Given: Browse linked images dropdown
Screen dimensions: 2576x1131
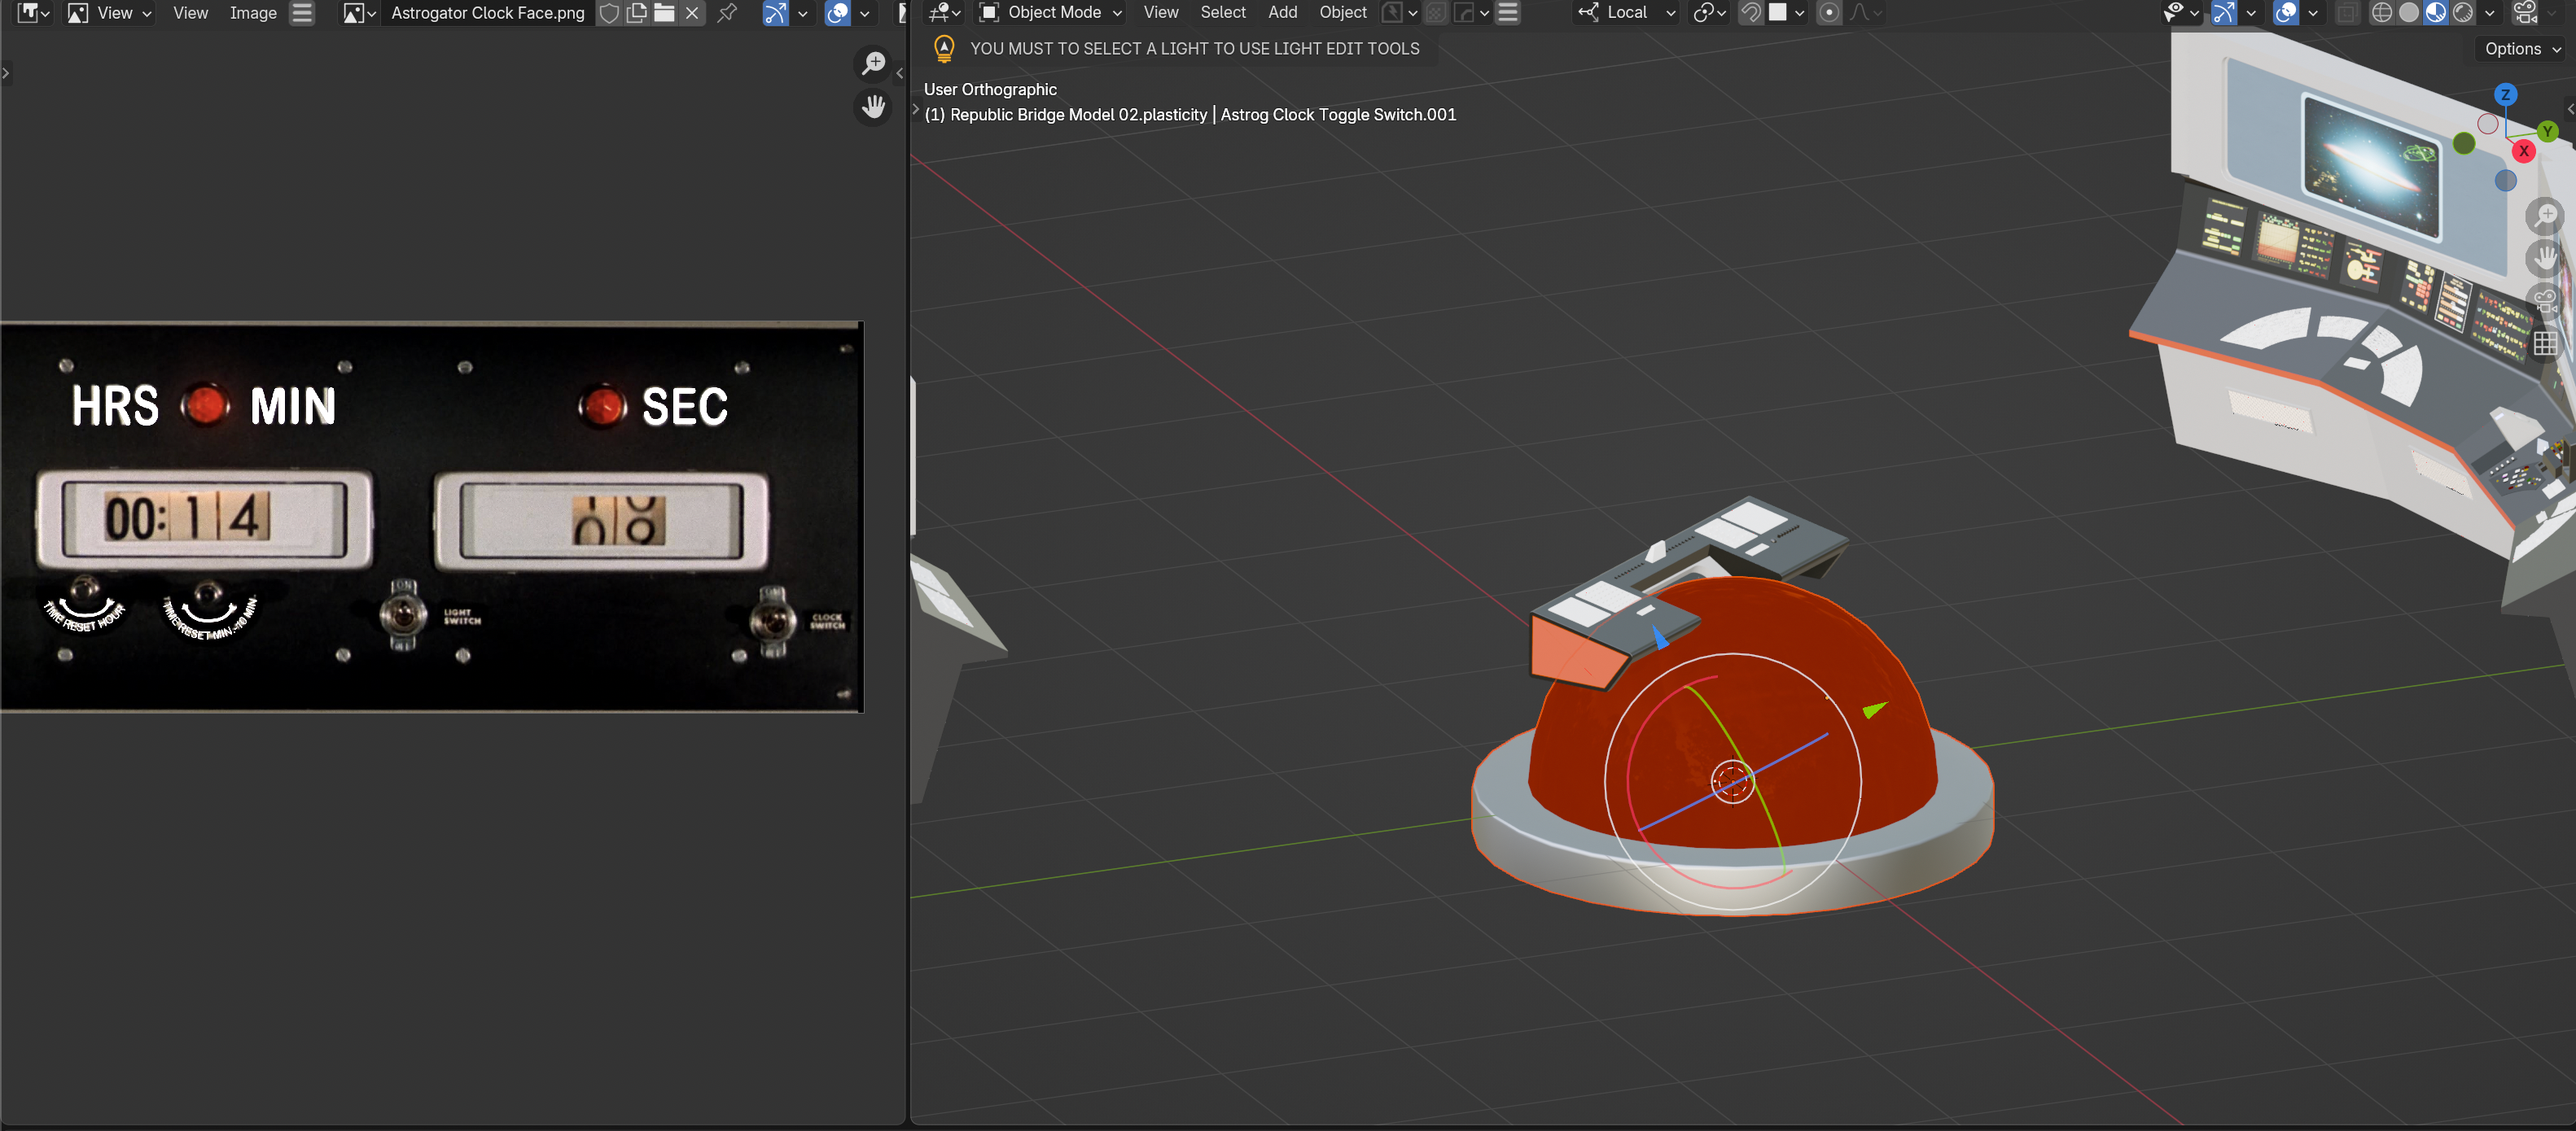Looking at the screenshot, I should (x=359, y=13).
